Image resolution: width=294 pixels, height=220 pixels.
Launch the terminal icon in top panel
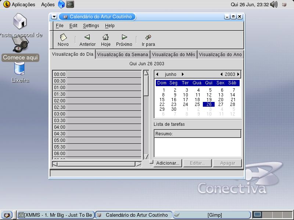pos(70,4)
